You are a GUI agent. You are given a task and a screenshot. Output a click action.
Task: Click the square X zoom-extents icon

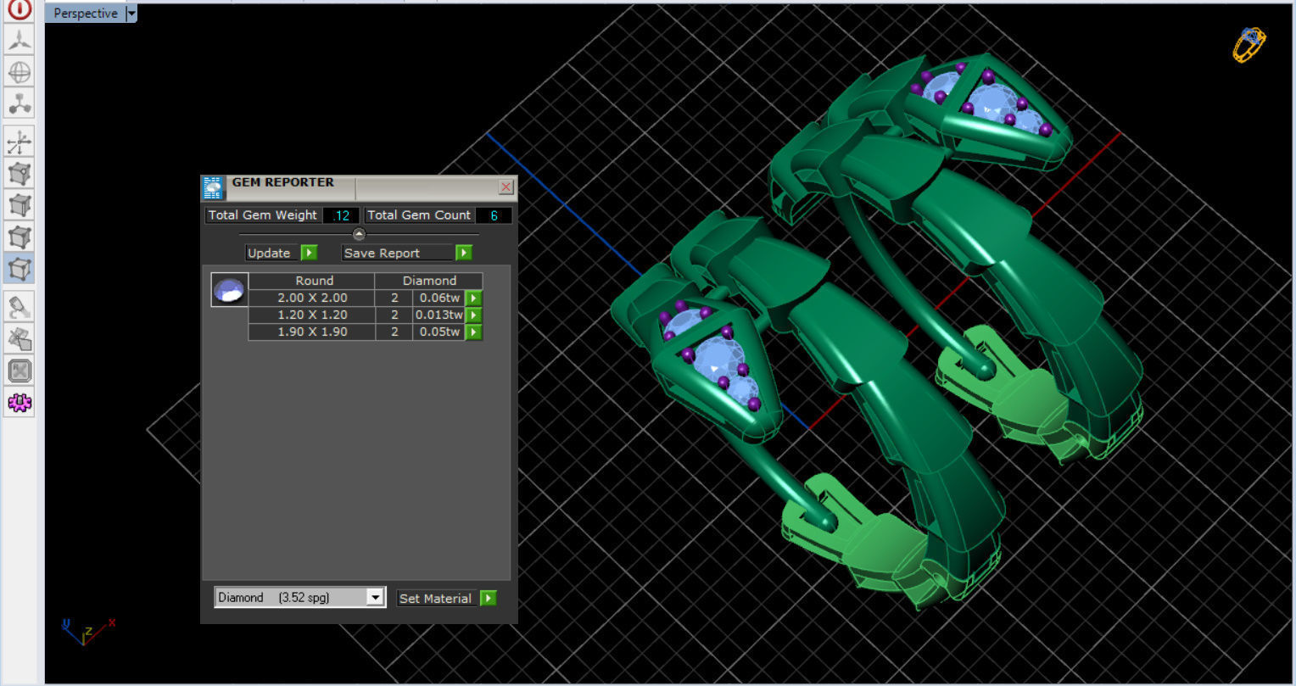point(19,371)
